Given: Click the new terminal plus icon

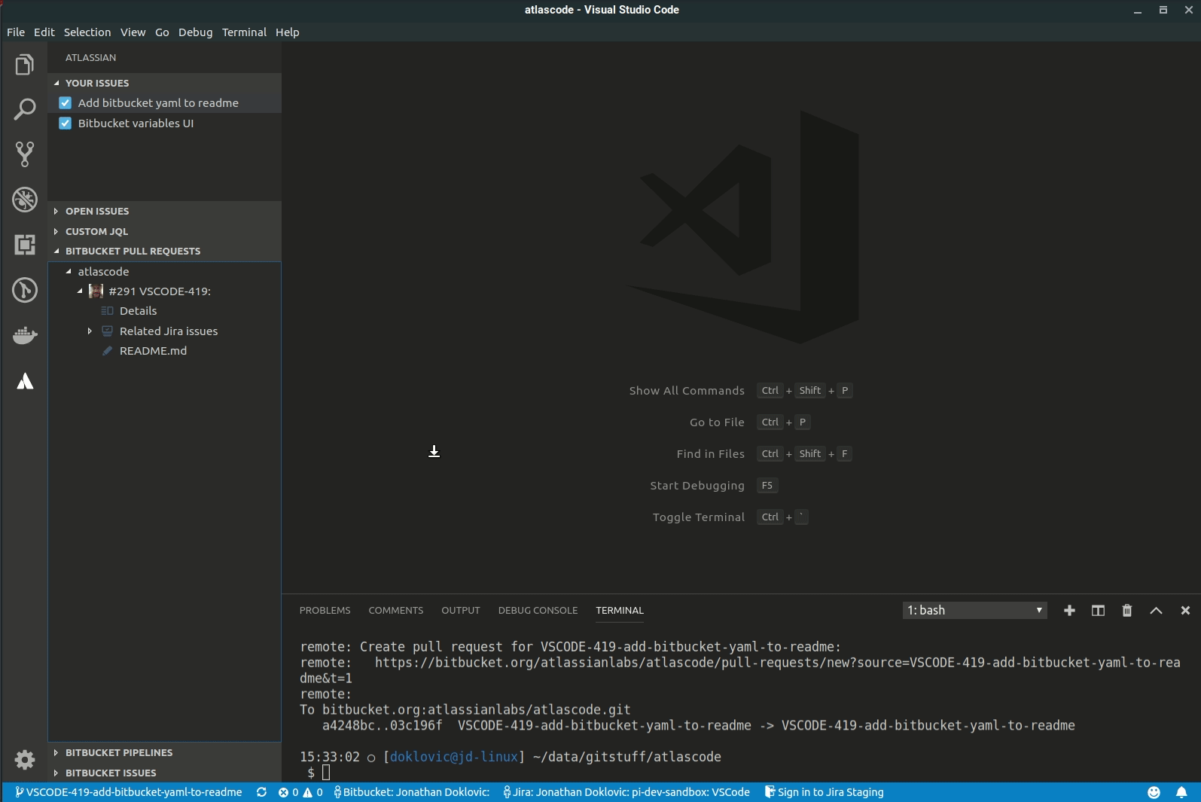Looking at the screenshot, I should point(1069,611).
